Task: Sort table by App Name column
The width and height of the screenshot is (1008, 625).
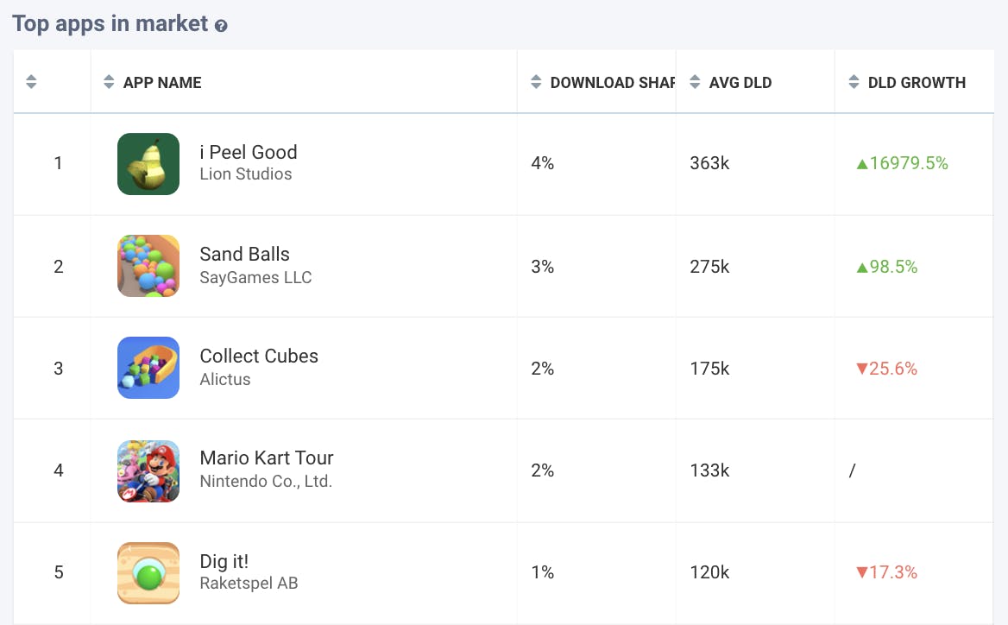Action: pos(109,83)
